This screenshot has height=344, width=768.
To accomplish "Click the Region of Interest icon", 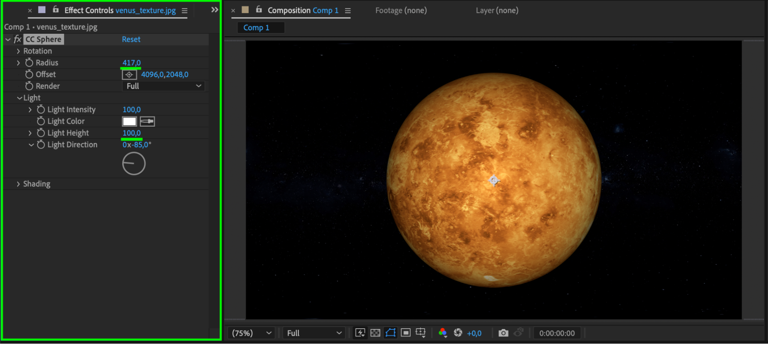I will (405, 333).
